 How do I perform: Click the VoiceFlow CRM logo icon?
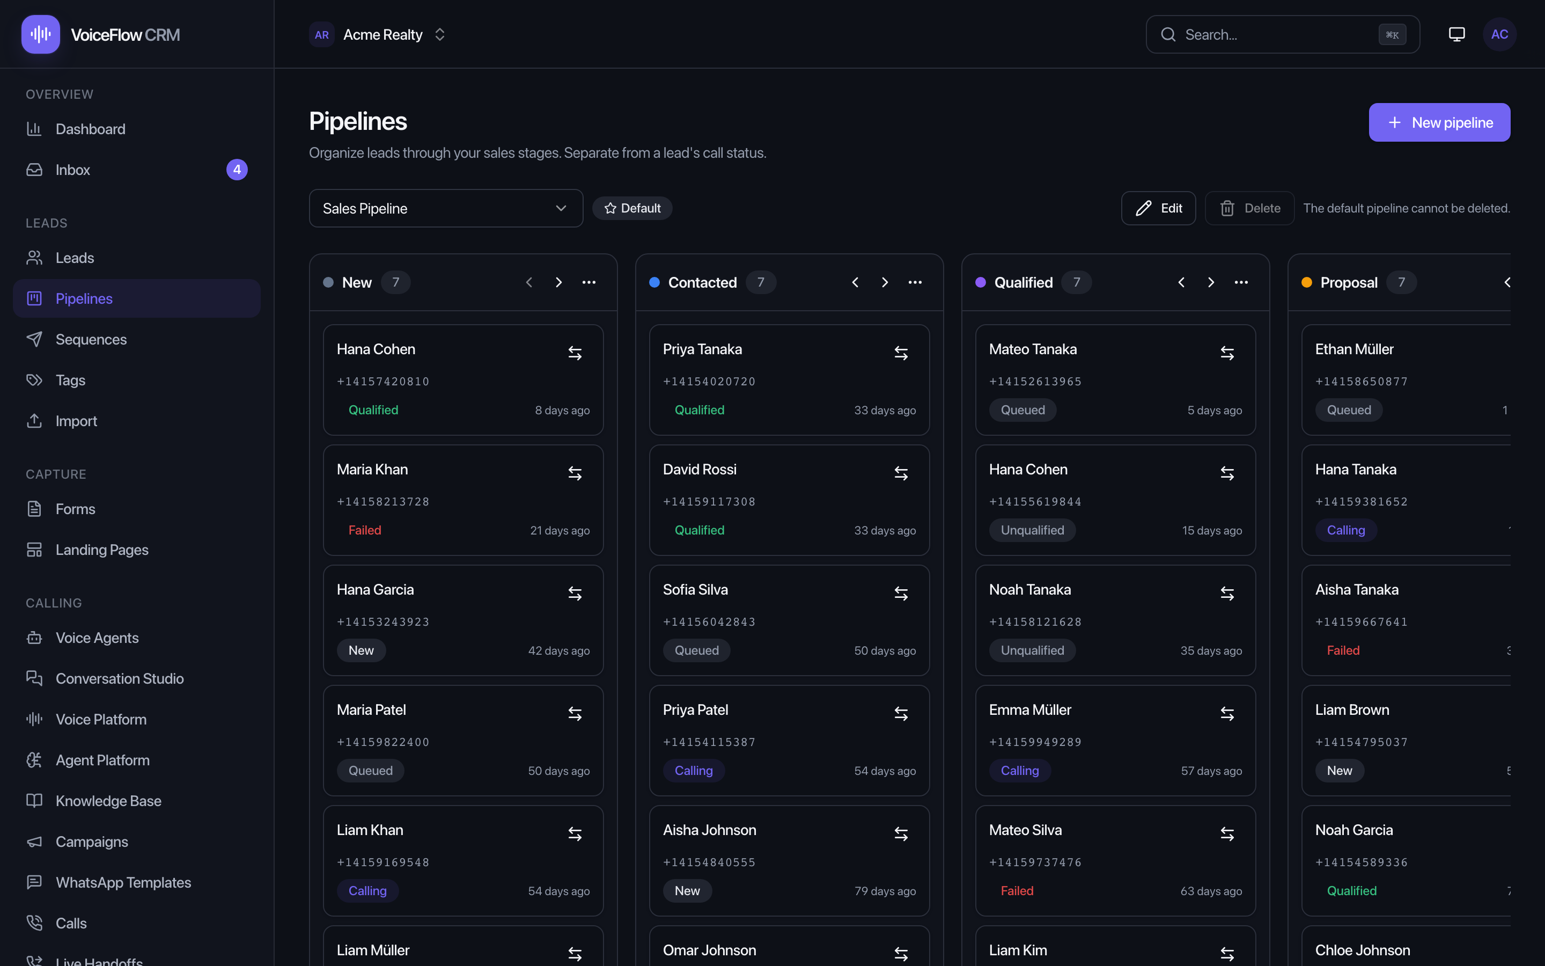click(x=40, y=34)
